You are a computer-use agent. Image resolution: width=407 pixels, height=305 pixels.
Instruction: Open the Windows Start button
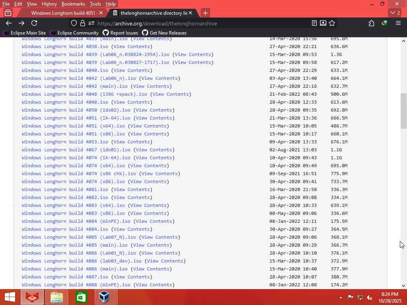point(10,297)
